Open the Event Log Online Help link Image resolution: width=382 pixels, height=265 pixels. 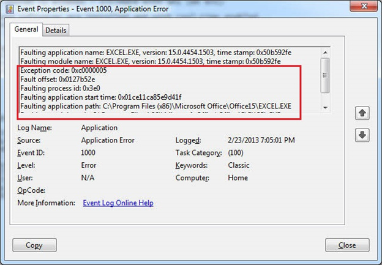tap(118, 203)
